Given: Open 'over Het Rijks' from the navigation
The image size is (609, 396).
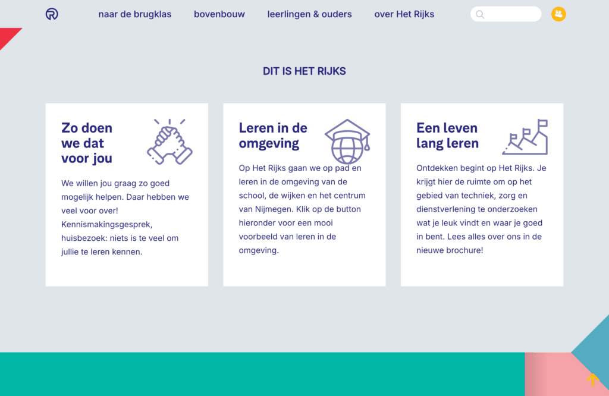Looking at the screenshot, I should click(x=404, y=14).
